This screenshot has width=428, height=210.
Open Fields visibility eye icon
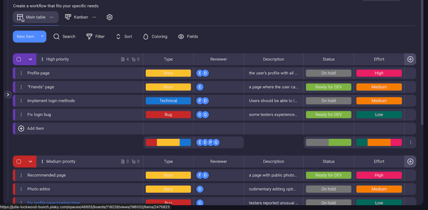tap(181, 36)
